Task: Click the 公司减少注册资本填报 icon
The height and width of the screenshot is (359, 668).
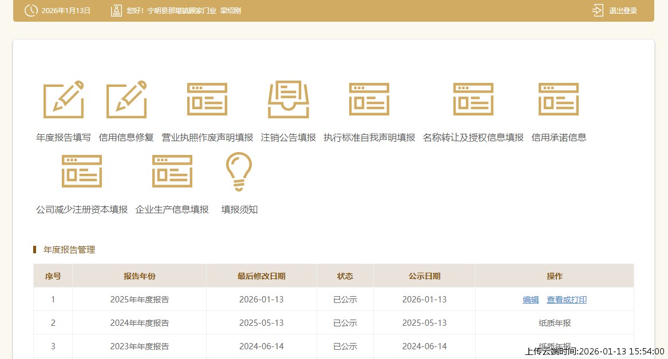Action: tap(82, 171)
